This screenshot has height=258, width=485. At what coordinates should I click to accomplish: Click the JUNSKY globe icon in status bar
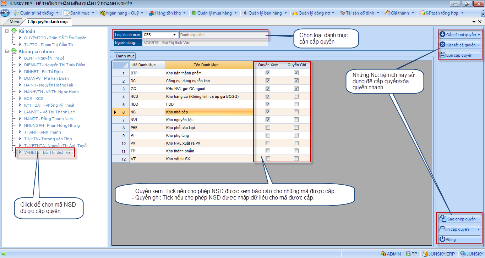point(463,254)
